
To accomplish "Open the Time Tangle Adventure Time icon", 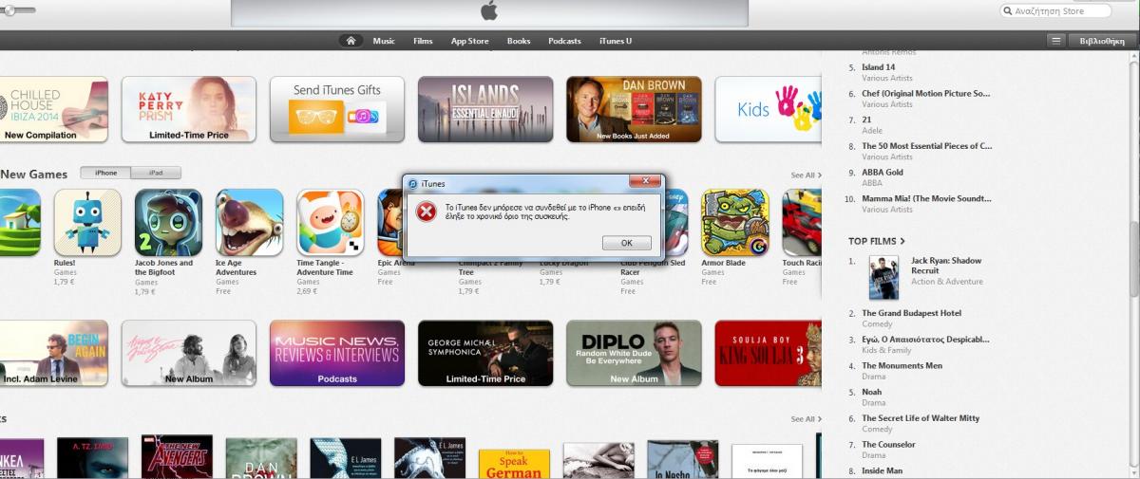I will pos(330,222).
